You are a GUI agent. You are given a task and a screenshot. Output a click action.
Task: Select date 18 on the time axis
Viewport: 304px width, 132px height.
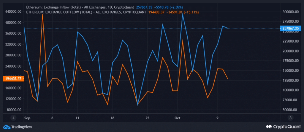click(x=112, y=117)
